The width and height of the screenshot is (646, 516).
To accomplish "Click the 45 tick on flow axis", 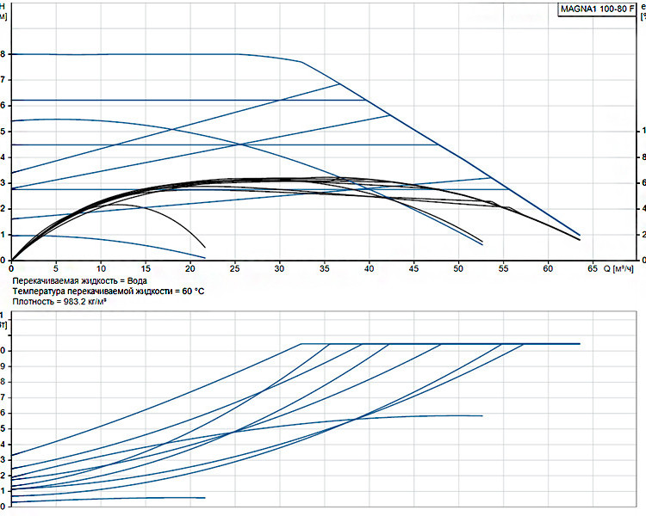I will 413,268.
